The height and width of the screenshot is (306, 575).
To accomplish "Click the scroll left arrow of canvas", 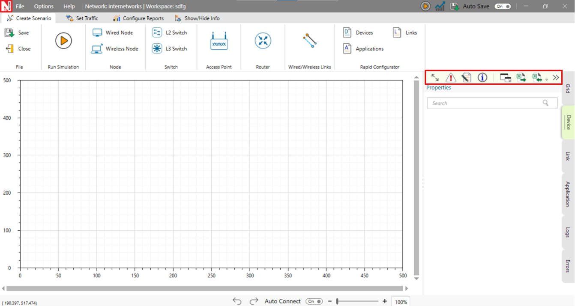I will pos(3,288).
